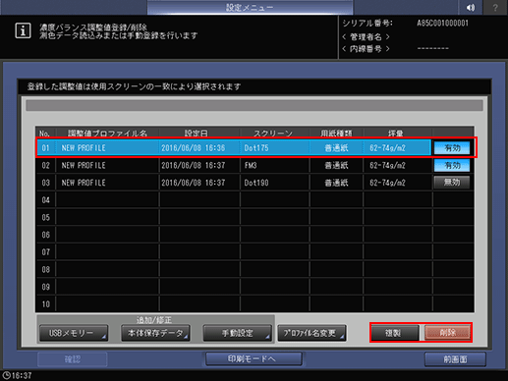Click the Dot175 screen cell

click(x=256, y=148)
